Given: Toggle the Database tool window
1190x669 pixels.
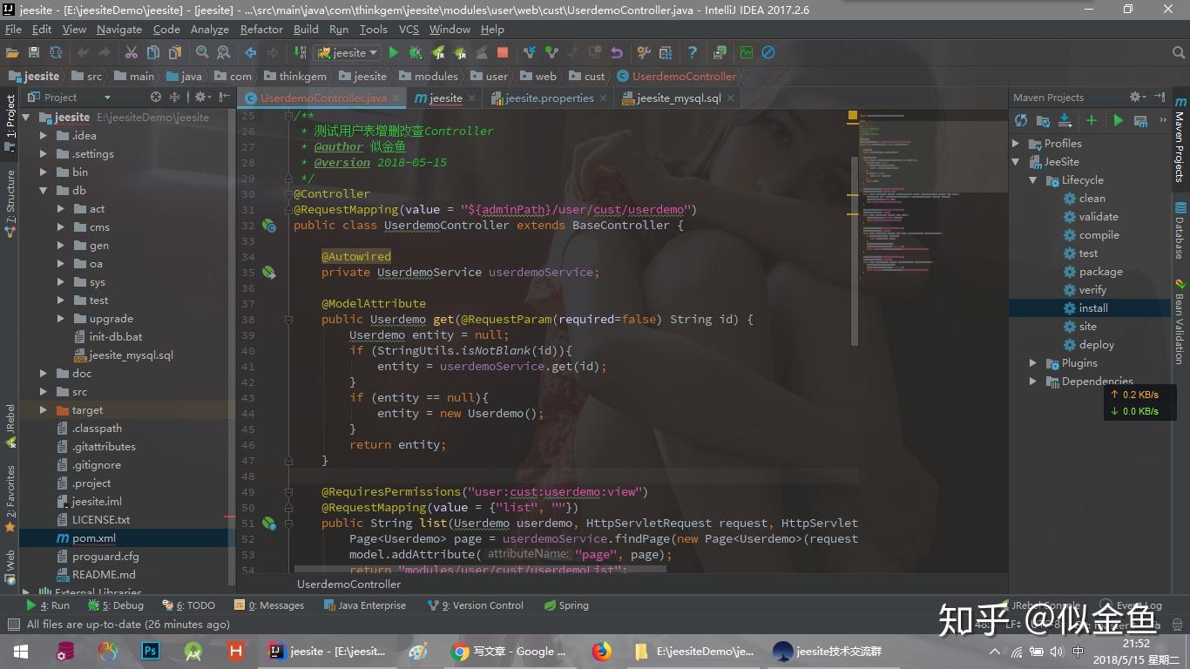Looking at the screenshot, I should click(x=1180, y=231).
